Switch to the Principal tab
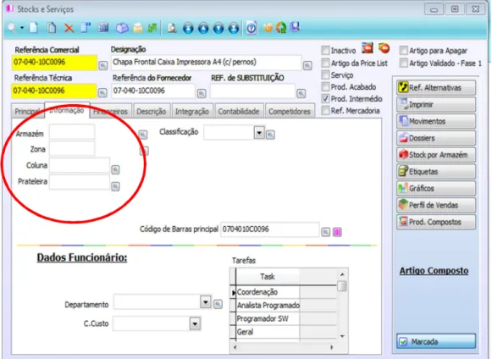Image resolution: width=492 pixels, height=359 pixels. pos(28,112)
